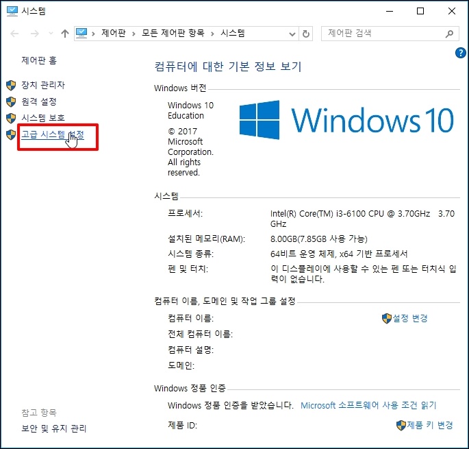Expand chevron before 제어판 breadcrumb

(x=93, y=34)
